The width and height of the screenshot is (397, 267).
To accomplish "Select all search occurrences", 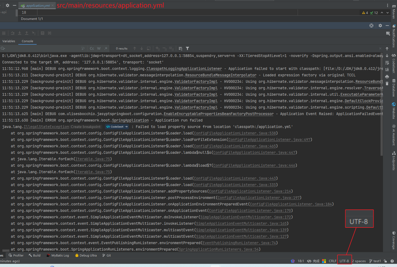I will tap(172, 48).
